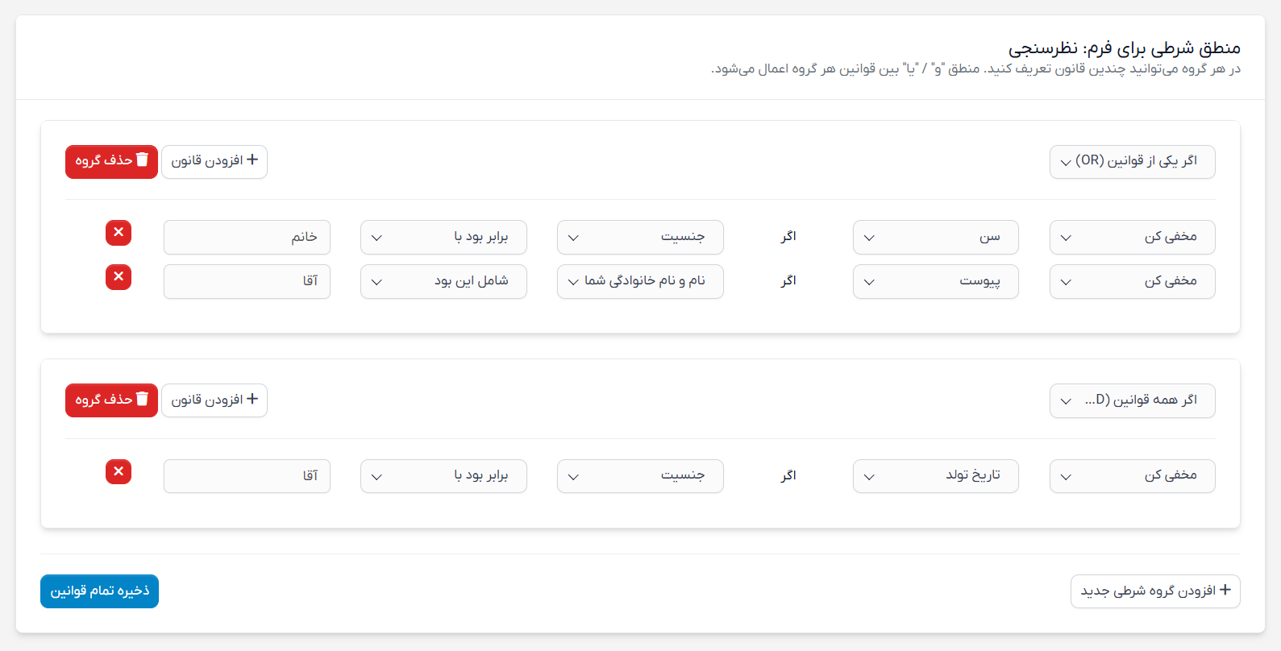This screenshot has width=1281, height=651.
Task: Save all rules with ذخیره تمام قوانین
Action: click(x=99, y=591)
